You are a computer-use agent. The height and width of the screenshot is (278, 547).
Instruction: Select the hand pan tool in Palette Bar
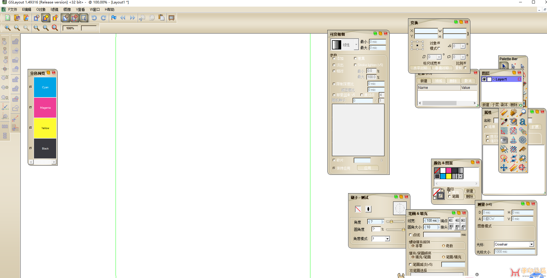pyautogui.click(x=513, y=112)
